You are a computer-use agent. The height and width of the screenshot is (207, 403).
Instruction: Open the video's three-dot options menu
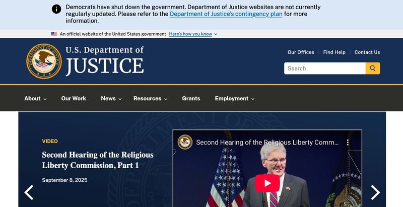[348, 143]
